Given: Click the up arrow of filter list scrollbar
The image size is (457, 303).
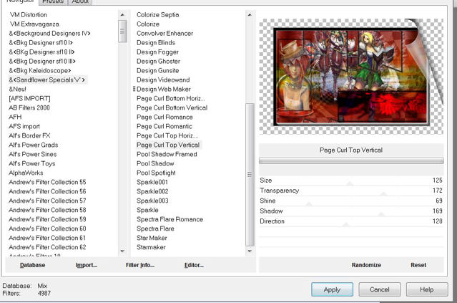Looking at the screenshot, I should pyautogui.click(x=250, y=14).
